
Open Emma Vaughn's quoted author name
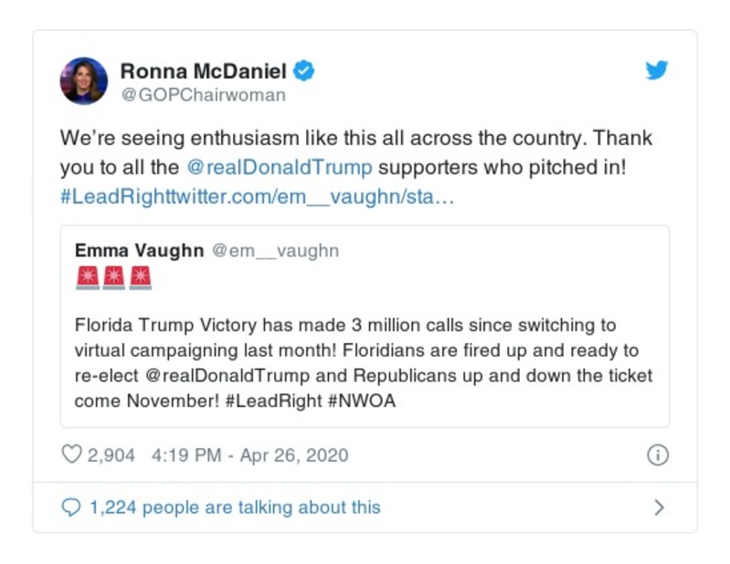[x=139, y=250]
